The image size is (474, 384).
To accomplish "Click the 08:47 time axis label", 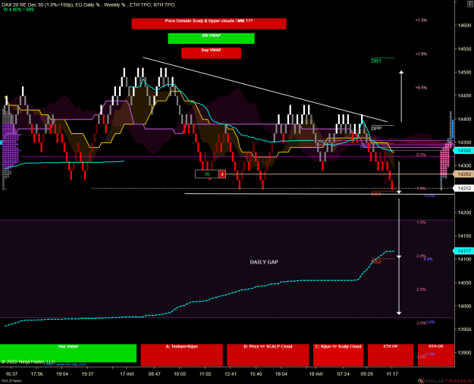I will 155,374.
